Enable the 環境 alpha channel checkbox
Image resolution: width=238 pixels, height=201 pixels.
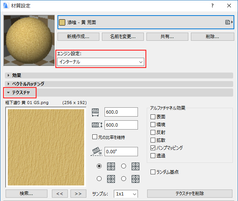153,125
